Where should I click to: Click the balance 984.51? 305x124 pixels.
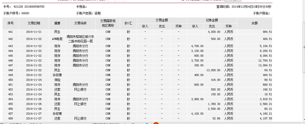(x=267, y=32)
